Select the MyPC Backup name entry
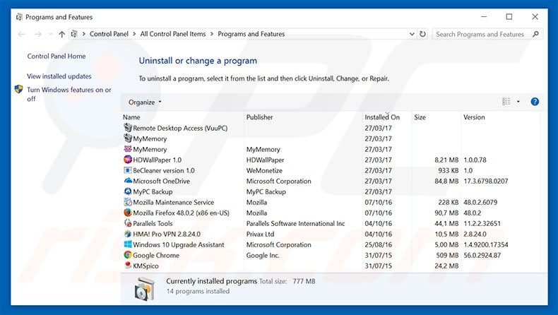Screen dimensions: 558x315 [x=153, y=191]
